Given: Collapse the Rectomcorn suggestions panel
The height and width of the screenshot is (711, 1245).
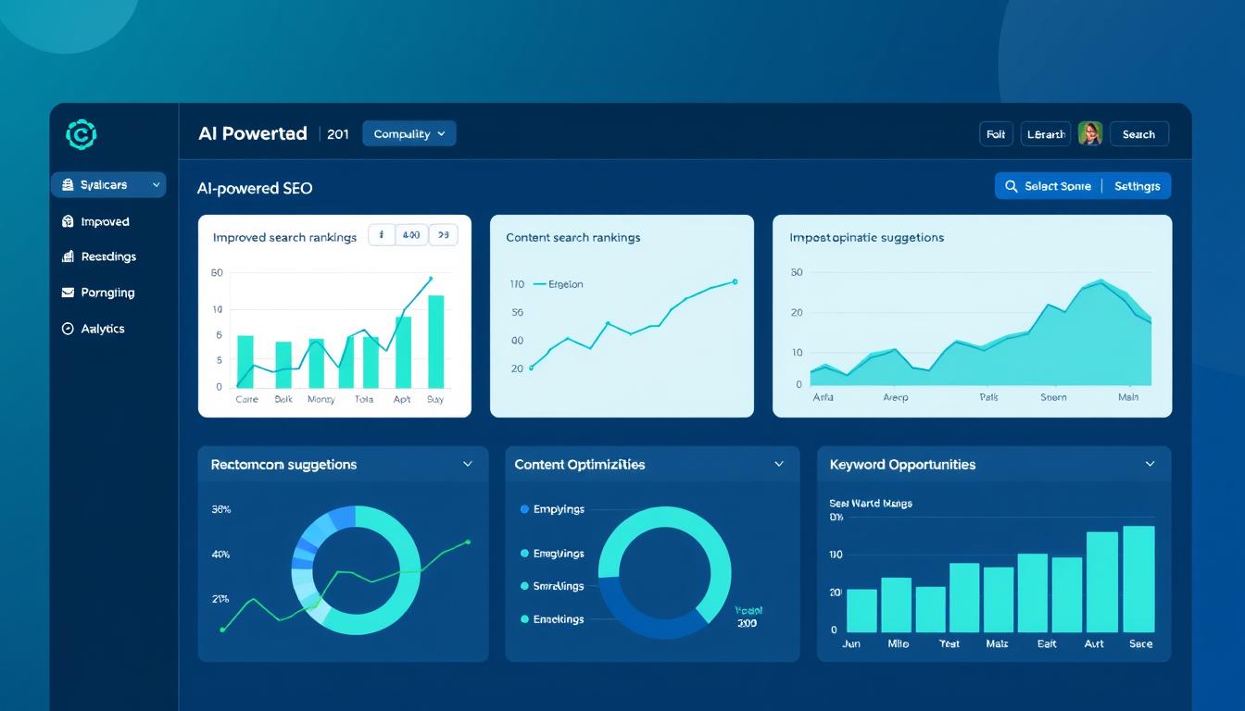Looking at the screenshot, I should 470,464.
